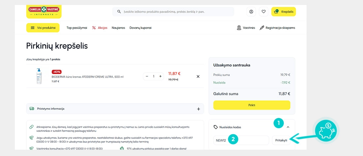363x156 pixels.
Task: Click the Pirkinių krepšelis heading
Action: [57, 46]
